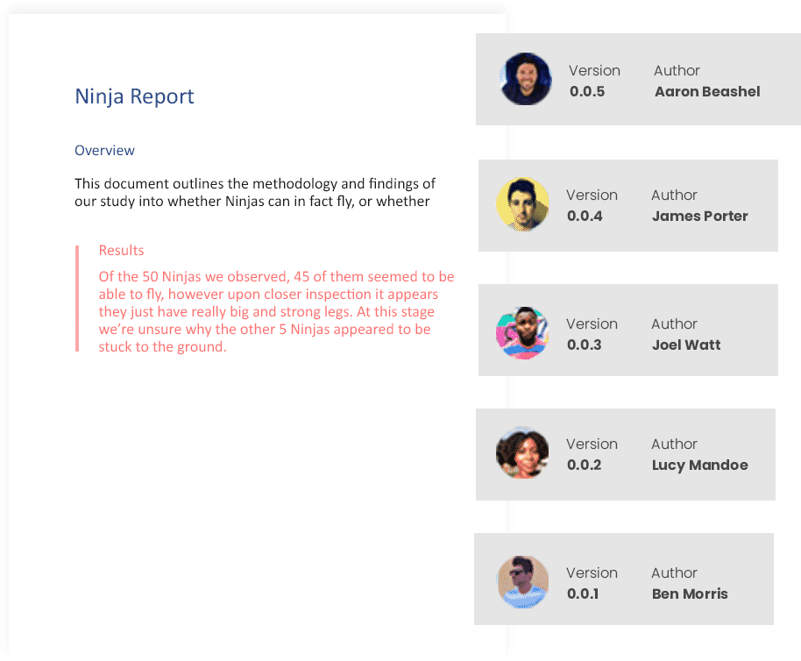Click the Overview paragraph about methodology

click(x=255, y=193)
